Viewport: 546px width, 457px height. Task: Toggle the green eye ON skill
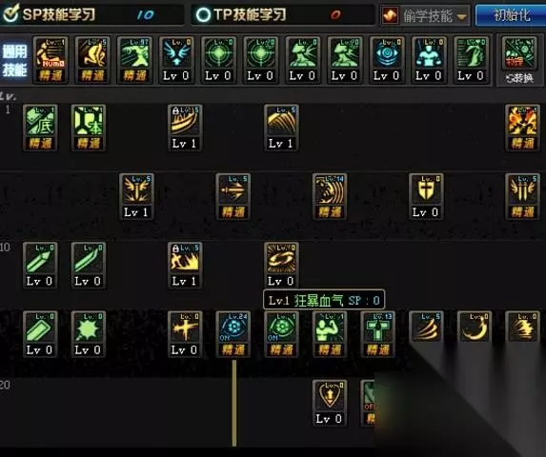pyautogui.click(x=281, y=334)
